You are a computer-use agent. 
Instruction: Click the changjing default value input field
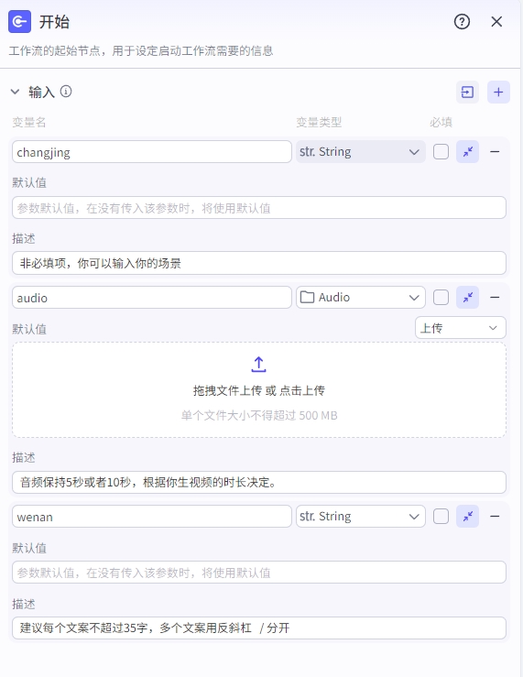pos(259,208)
